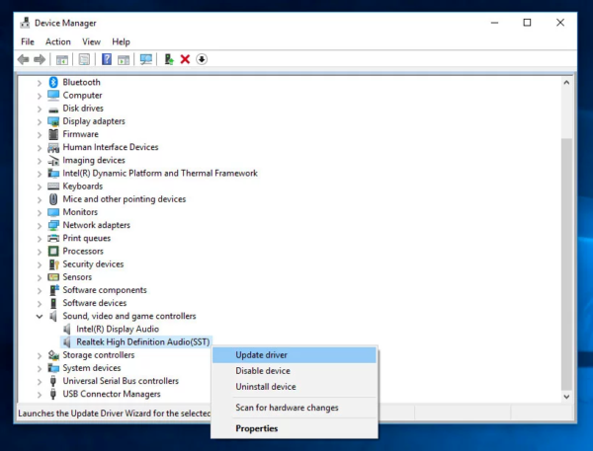The height and width of the screenshot is (451, 593).
Task: Open the View menu
Action: pos(91,41)
